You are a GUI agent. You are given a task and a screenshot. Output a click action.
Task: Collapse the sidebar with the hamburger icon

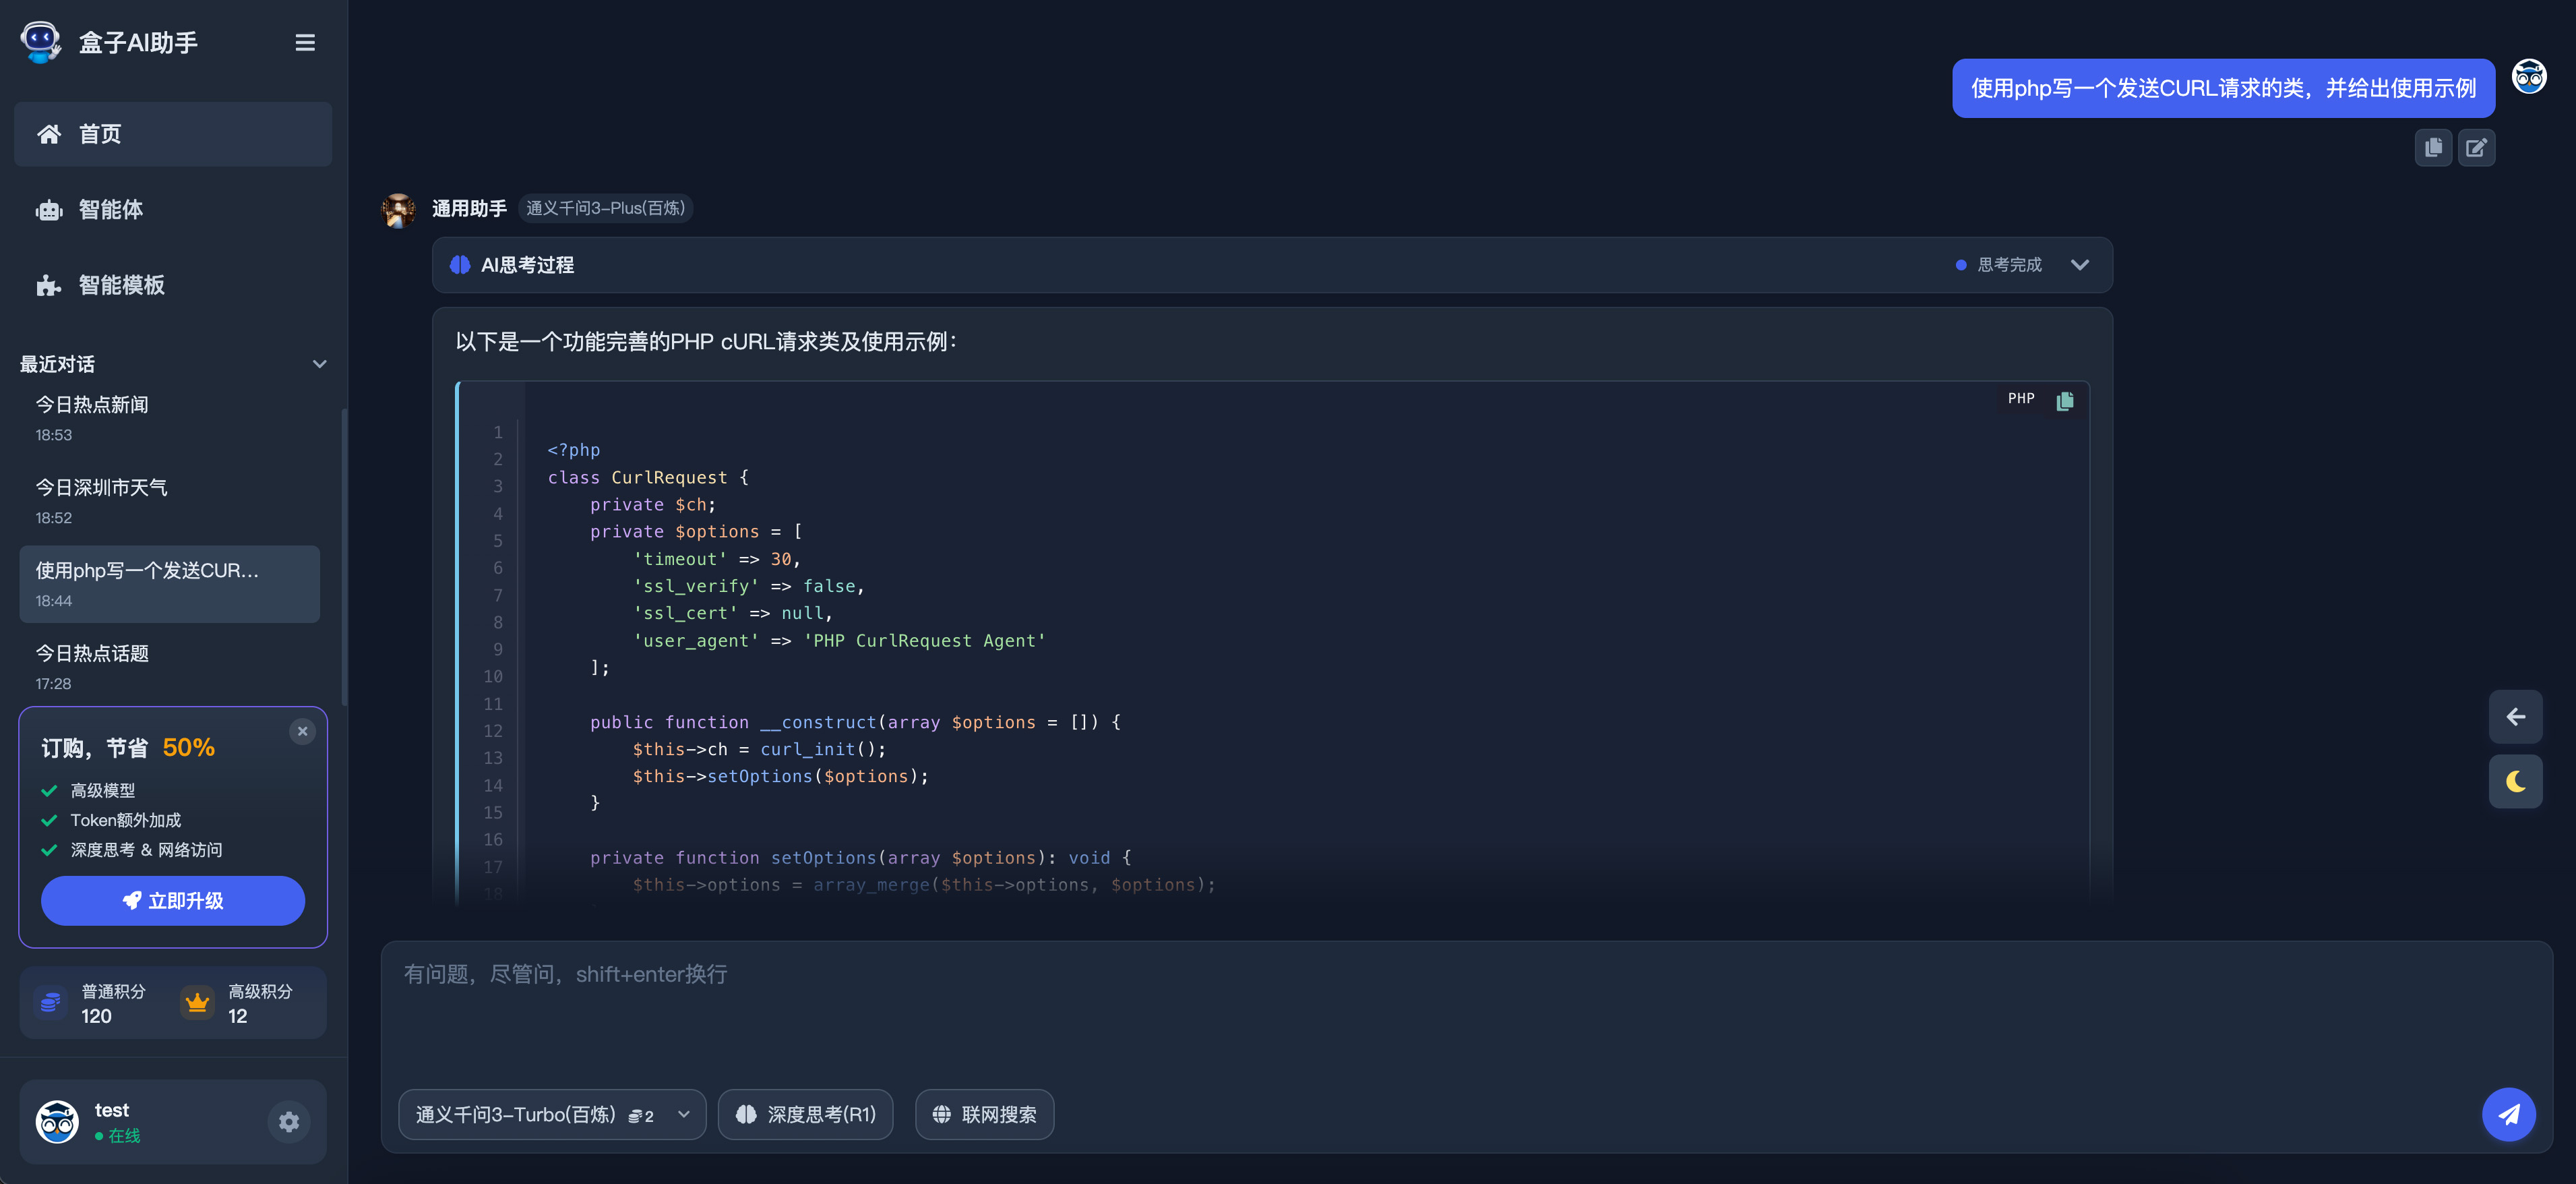pyautogui.click(x=305, y=43)
